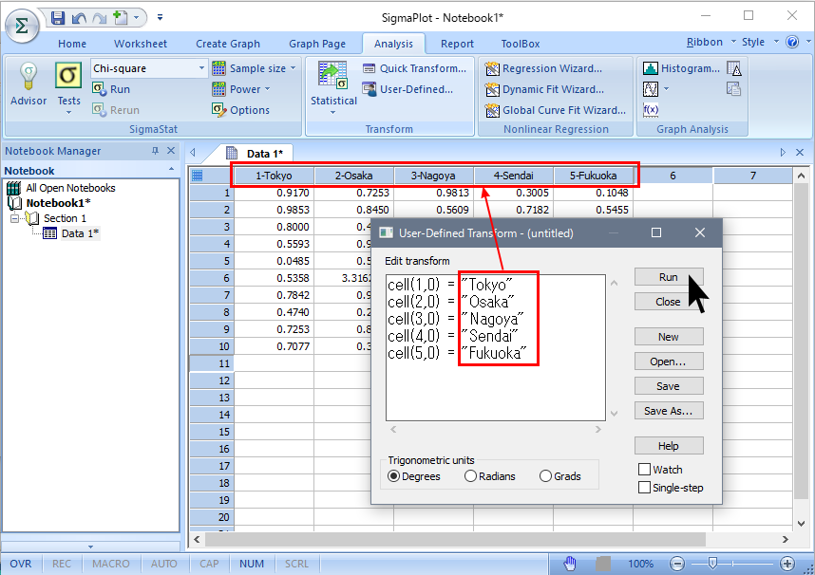Viewport: 815px width, 575px height.
Task: Open the quick access toolbar customize arrow
Action: click(161, 18)
